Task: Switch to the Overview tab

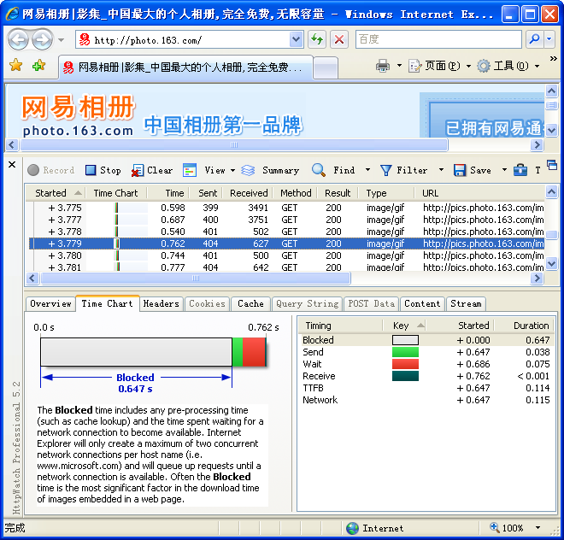Action: coord(50,304)
